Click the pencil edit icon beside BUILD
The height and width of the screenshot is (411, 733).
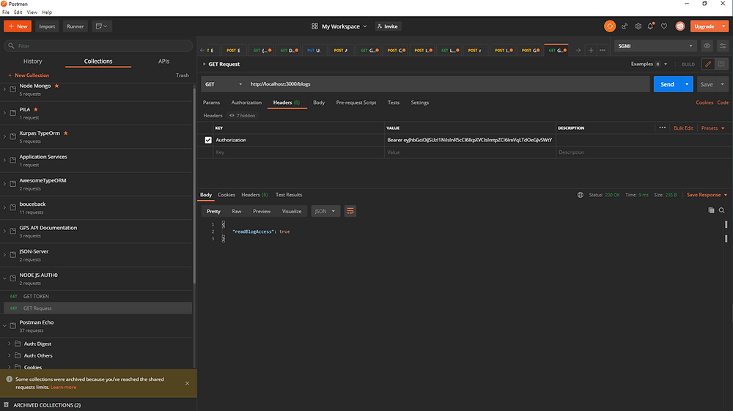coord(708,64)
